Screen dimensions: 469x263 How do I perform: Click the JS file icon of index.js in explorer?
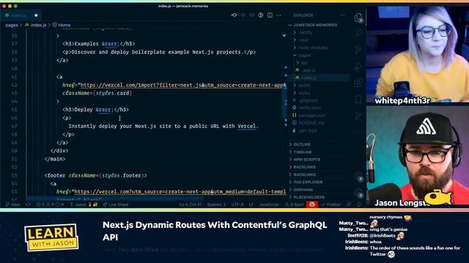pyautogui.click(x=297, y=77)
